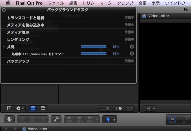Image resolution: width=191 pixels, height=131 pixels.
Task: Select the バックアップ task row
Action: click(68, 61)
